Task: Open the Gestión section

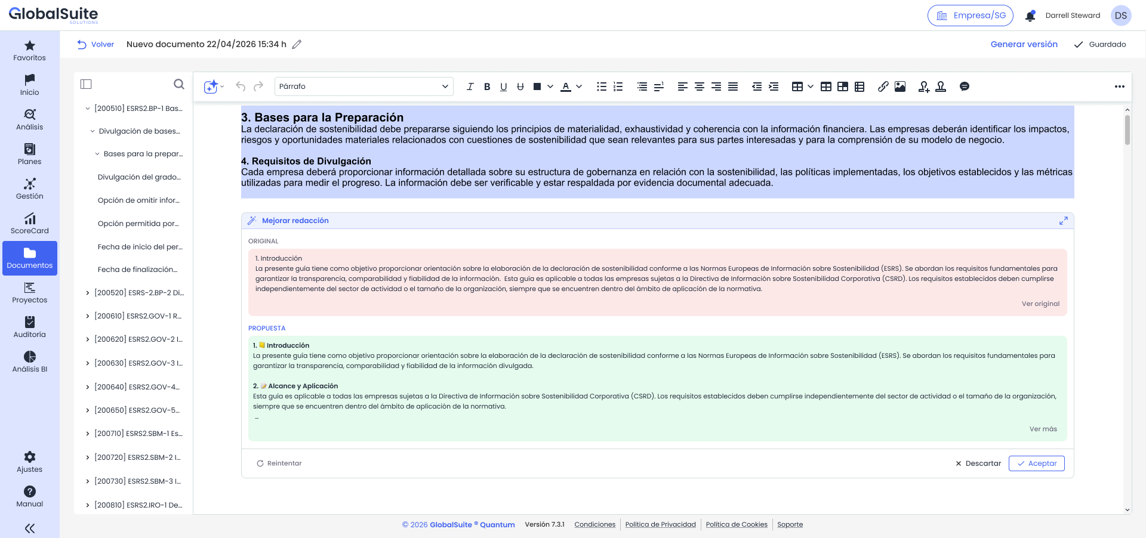Action: (x=30, y=189)
